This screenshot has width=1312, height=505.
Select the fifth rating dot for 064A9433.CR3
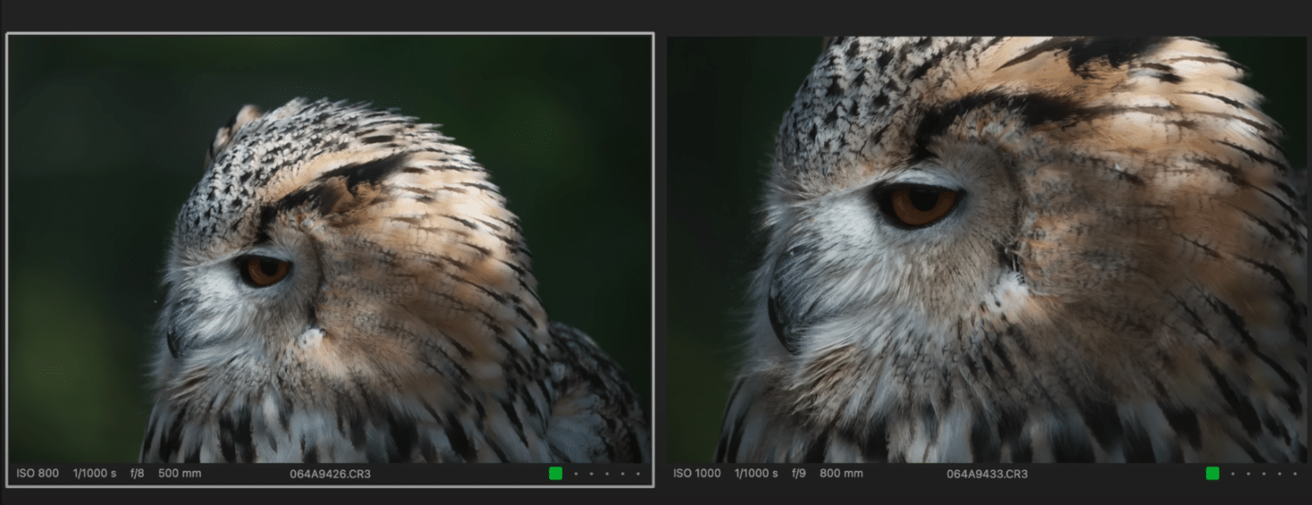tap(1296, 474)
